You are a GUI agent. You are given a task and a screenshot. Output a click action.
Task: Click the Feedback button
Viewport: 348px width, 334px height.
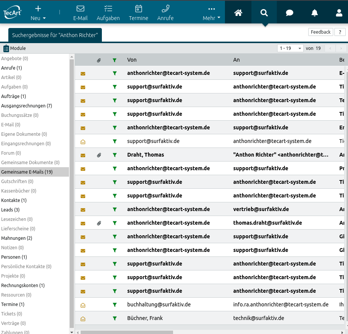point(320,32)
